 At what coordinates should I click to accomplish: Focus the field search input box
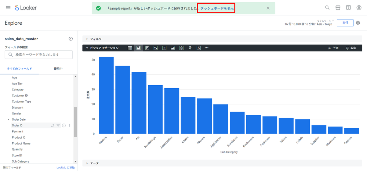coord(39,55)
